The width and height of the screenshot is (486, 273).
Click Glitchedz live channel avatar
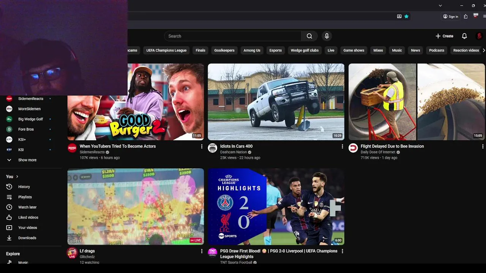[72, 253]
